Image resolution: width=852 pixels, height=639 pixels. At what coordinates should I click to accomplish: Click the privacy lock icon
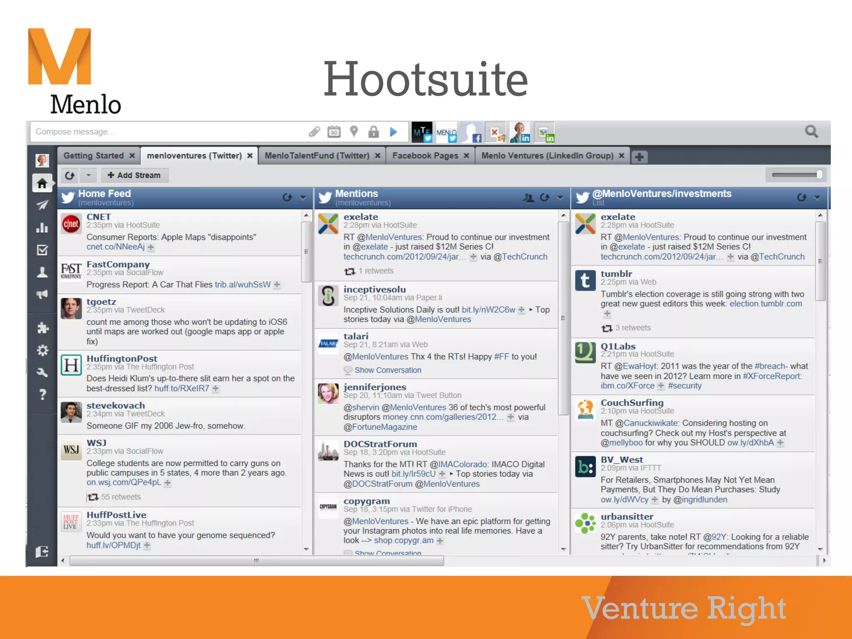pos(374,132)
